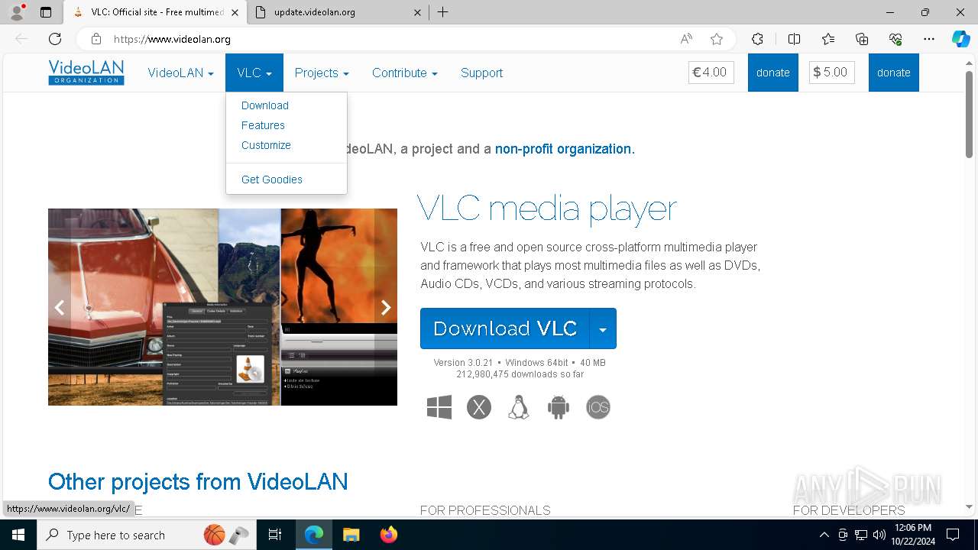Open Edge Settings and more menu
Viewport: 978px width, 550px height.
(x=929, y=39)
